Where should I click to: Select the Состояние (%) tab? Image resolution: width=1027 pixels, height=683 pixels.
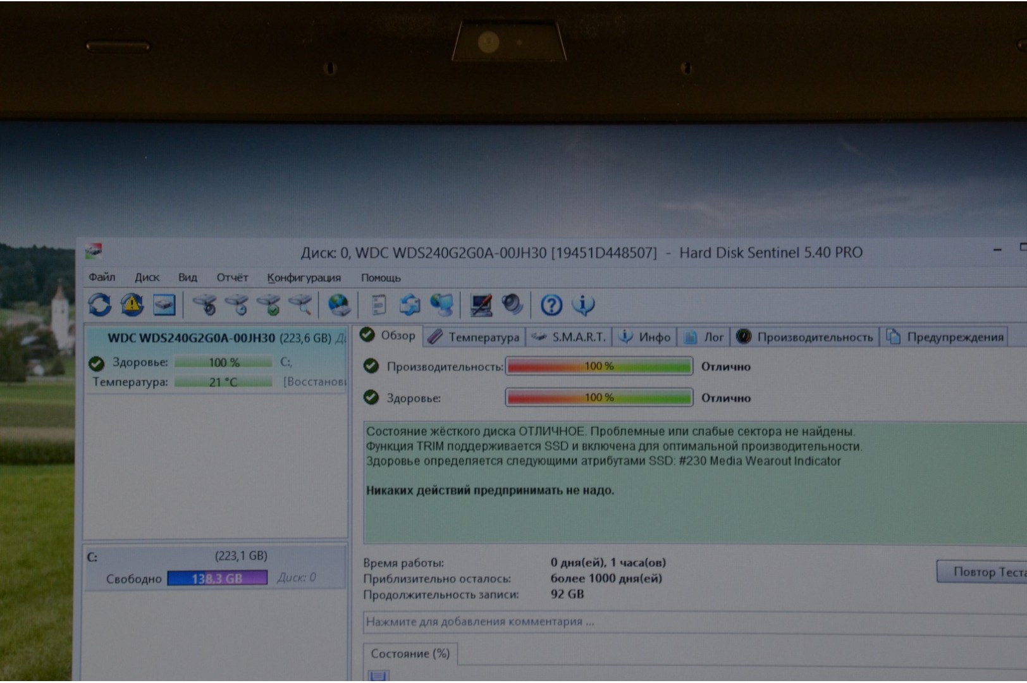(410, 653)
